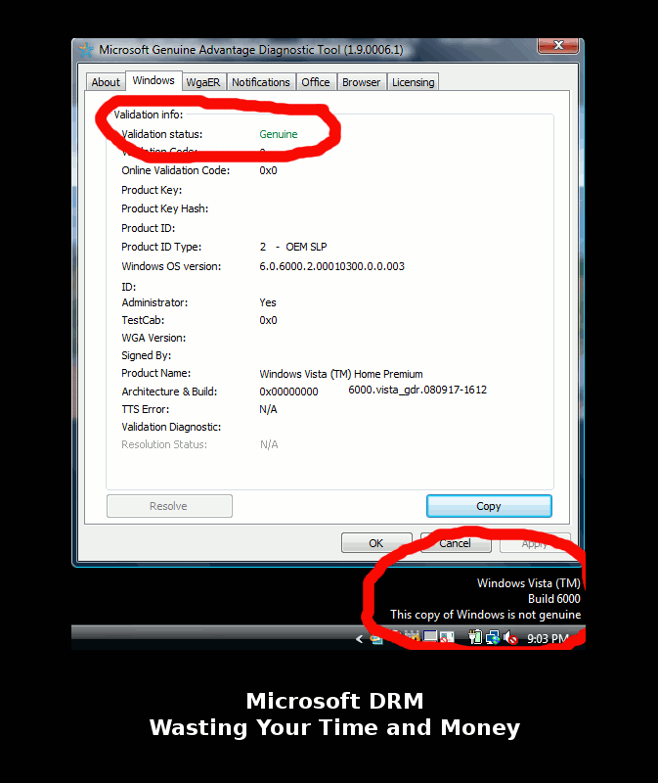Click the Signed By label
Screen dimensions: 658x783
[x=146, y=355]
